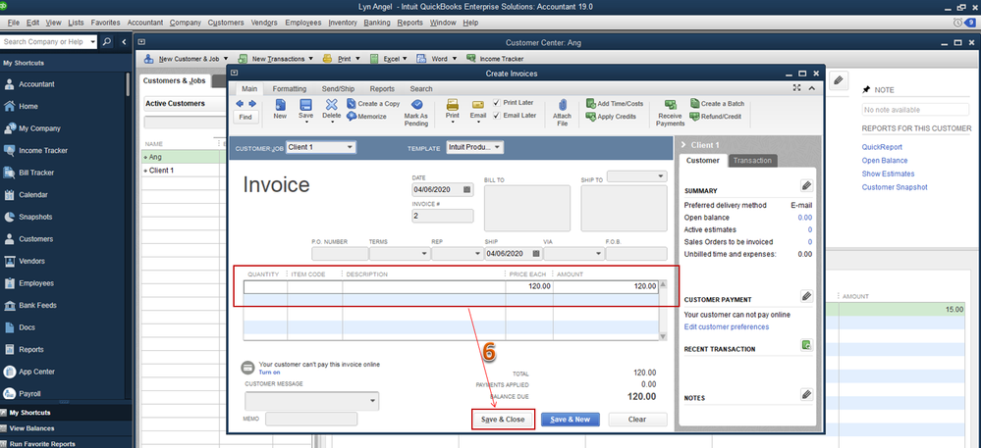The height and width of the screenshot is (448, 981).
Task: Open App Center shortcut
Action: click(x=38, y=372)
